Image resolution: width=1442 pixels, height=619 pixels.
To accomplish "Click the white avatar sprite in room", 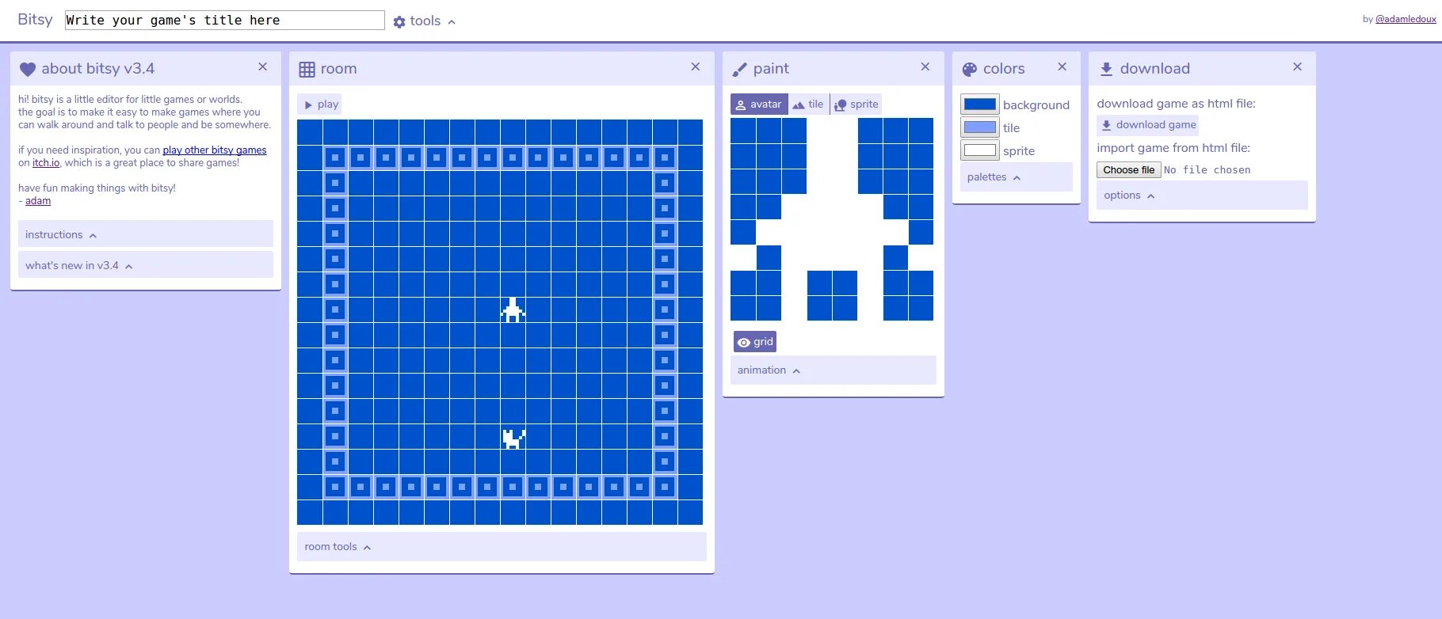I will pos(513,309).
